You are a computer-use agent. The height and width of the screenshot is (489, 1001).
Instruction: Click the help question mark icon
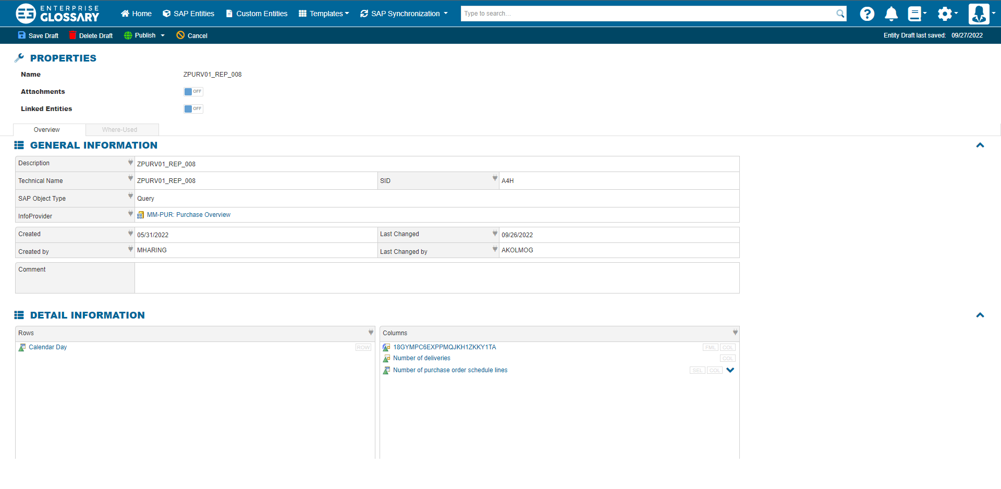867,14
